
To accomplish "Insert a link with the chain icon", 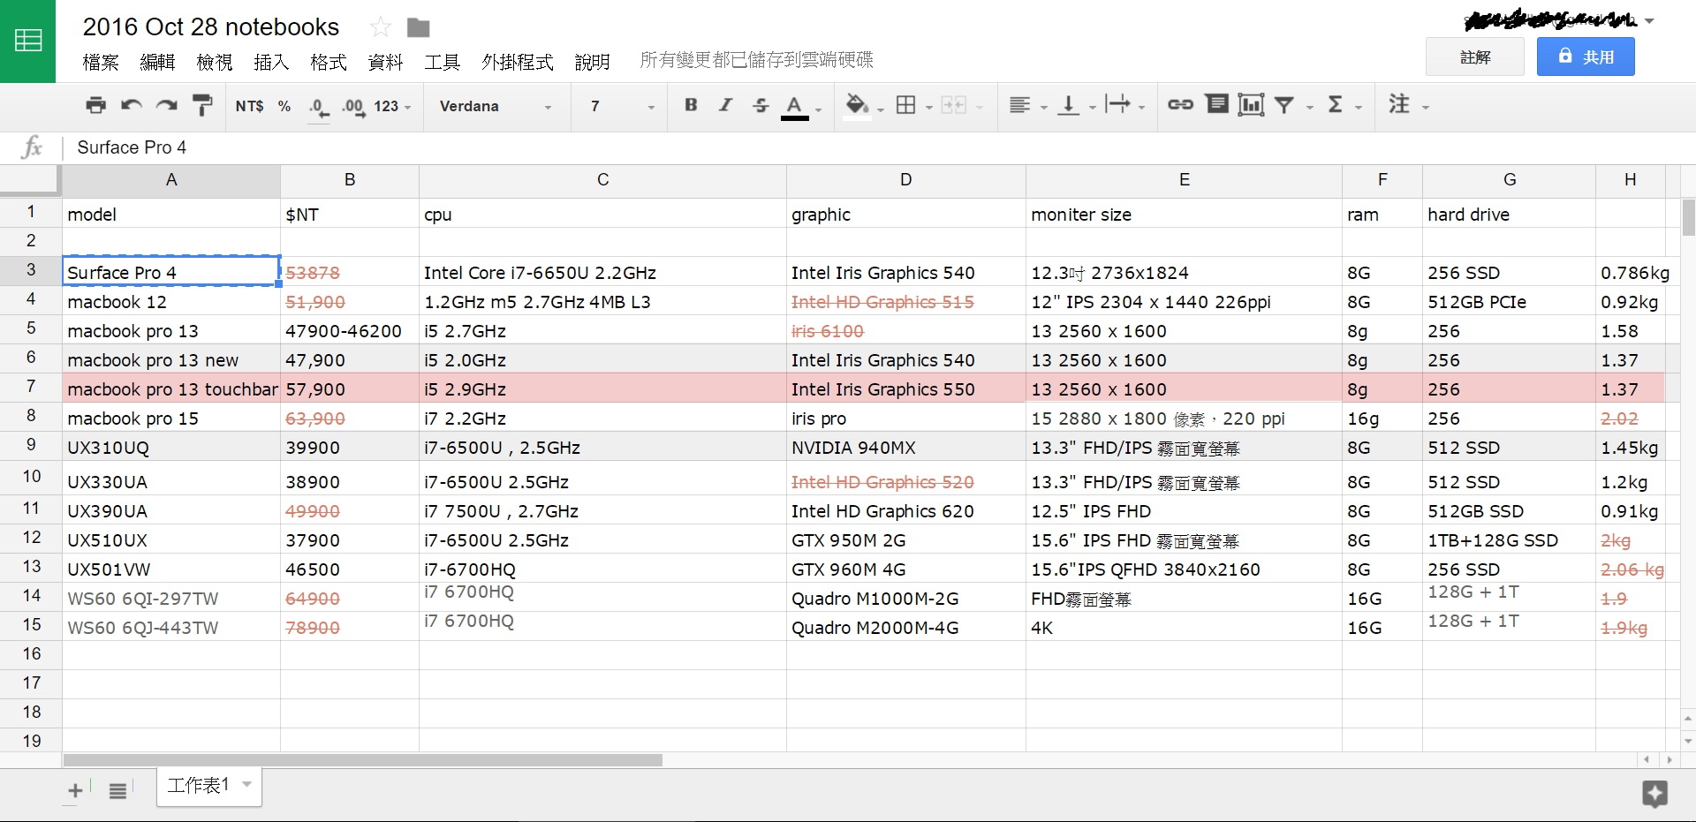I will [1180, 105].
